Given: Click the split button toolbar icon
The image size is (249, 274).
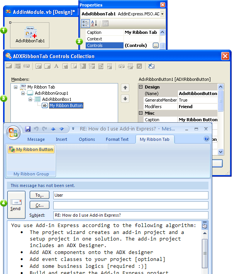Looking at the screenshot, I should click(x=47, y=66).
